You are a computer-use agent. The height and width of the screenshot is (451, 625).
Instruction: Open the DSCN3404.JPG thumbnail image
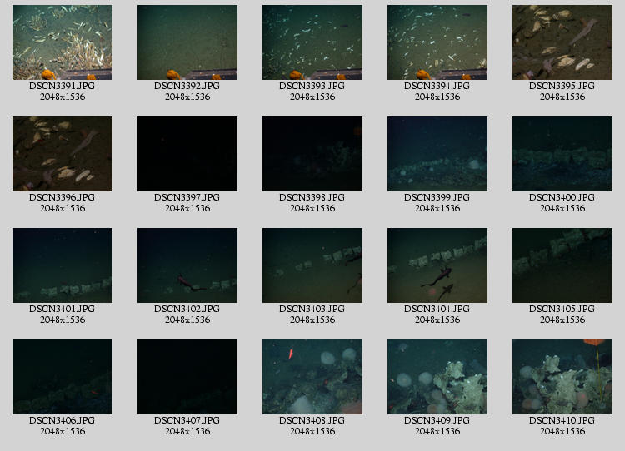click(x=437, y=265)
